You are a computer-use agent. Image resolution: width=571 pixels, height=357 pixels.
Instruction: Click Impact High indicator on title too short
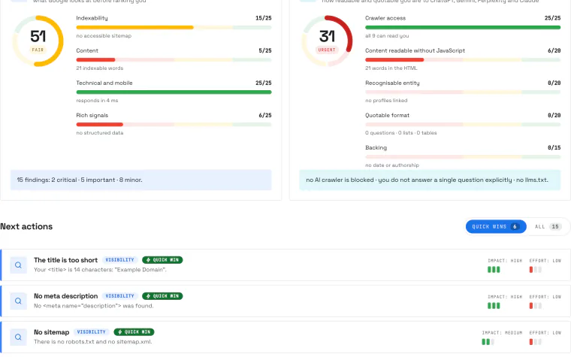point(505,266)
